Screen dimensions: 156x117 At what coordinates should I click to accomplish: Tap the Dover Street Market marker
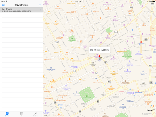click(x=114, y=72)
